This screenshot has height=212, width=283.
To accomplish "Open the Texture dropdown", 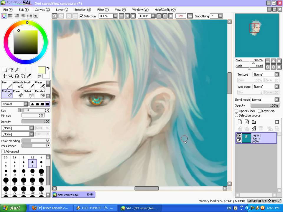I will pyautogui.click(x=277, y=74).
